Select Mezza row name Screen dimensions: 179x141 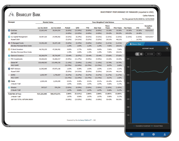tap(13, 81)
